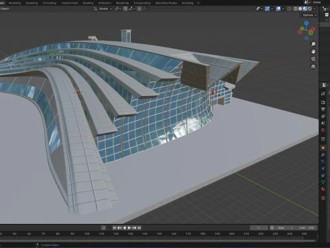Open the Outliner display mode dropdown
The height and width of the screenshot is (248, 330).
tap(325, 9)
